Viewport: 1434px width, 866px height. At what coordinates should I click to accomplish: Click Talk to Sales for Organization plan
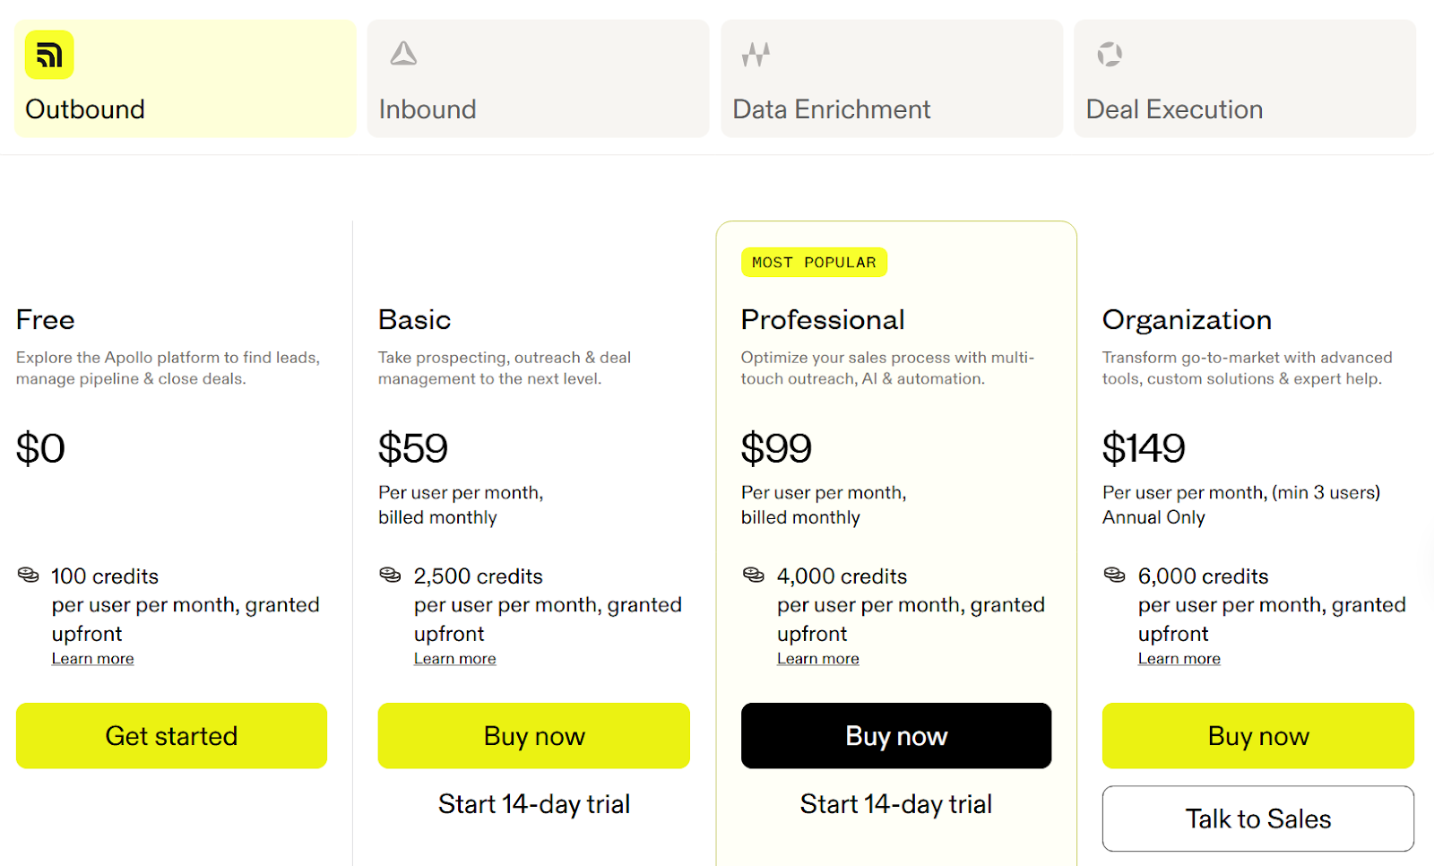(x=1257, y=818)
